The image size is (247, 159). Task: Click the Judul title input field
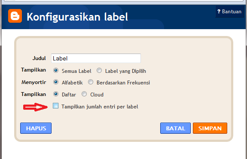tap(96, 58)
